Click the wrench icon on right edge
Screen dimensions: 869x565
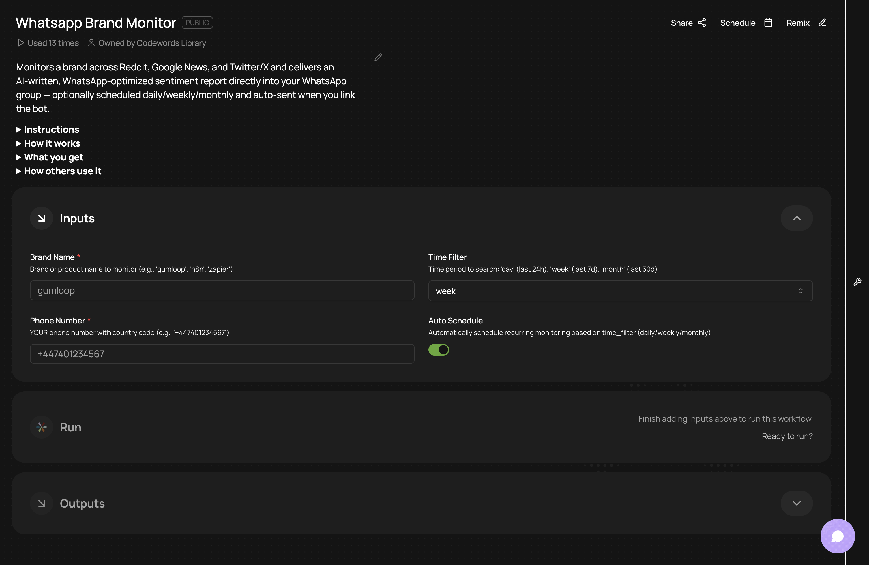coord(857,282)
